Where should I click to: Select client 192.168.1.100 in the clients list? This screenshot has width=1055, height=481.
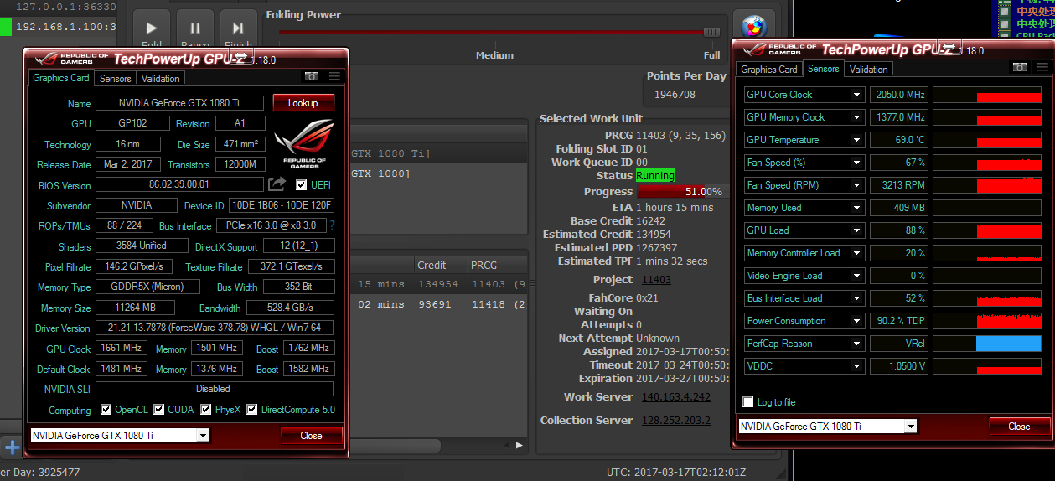tap(65, 27)
